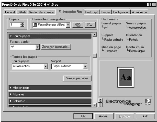Switch to the Général tab
This screenshot has height=122, width=157.
(10, 12)
